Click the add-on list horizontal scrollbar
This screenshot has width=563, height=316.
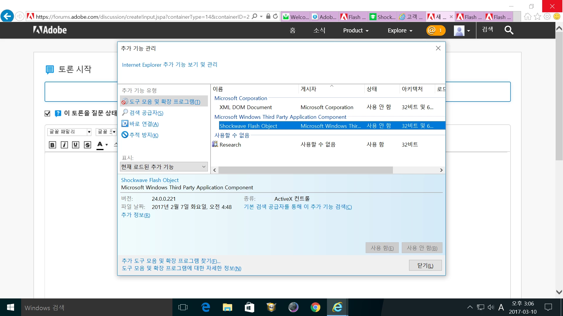point(305,170)
